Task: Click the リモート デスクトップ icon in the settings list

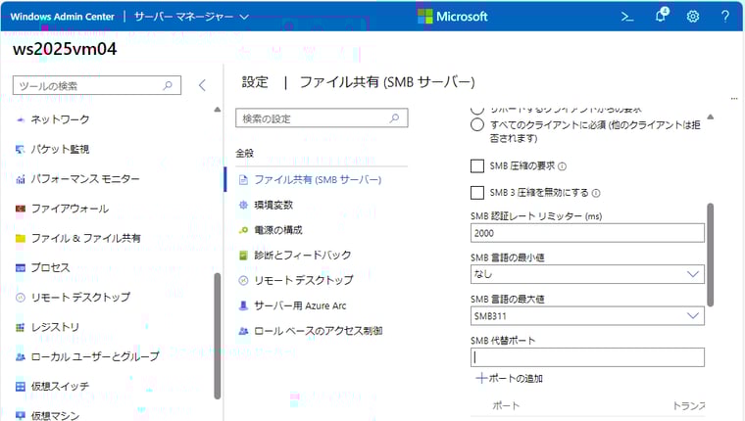Action: [243, 281]
